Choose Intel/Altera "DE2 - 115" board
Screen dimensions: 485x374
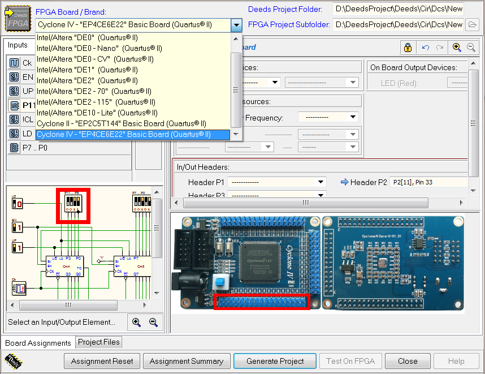[133, 102]
